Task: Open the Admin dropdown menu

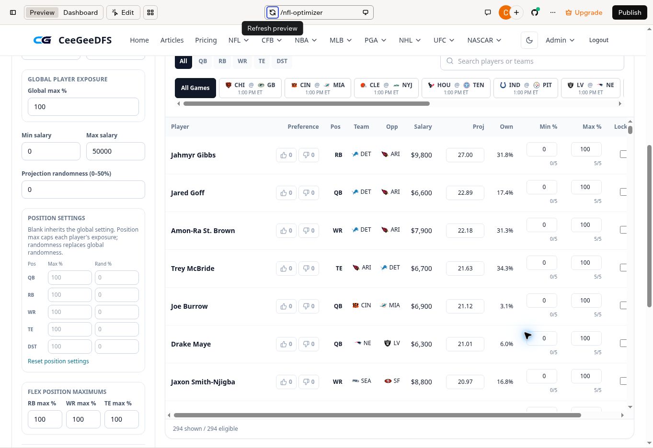Action: [x=560, y=40]
